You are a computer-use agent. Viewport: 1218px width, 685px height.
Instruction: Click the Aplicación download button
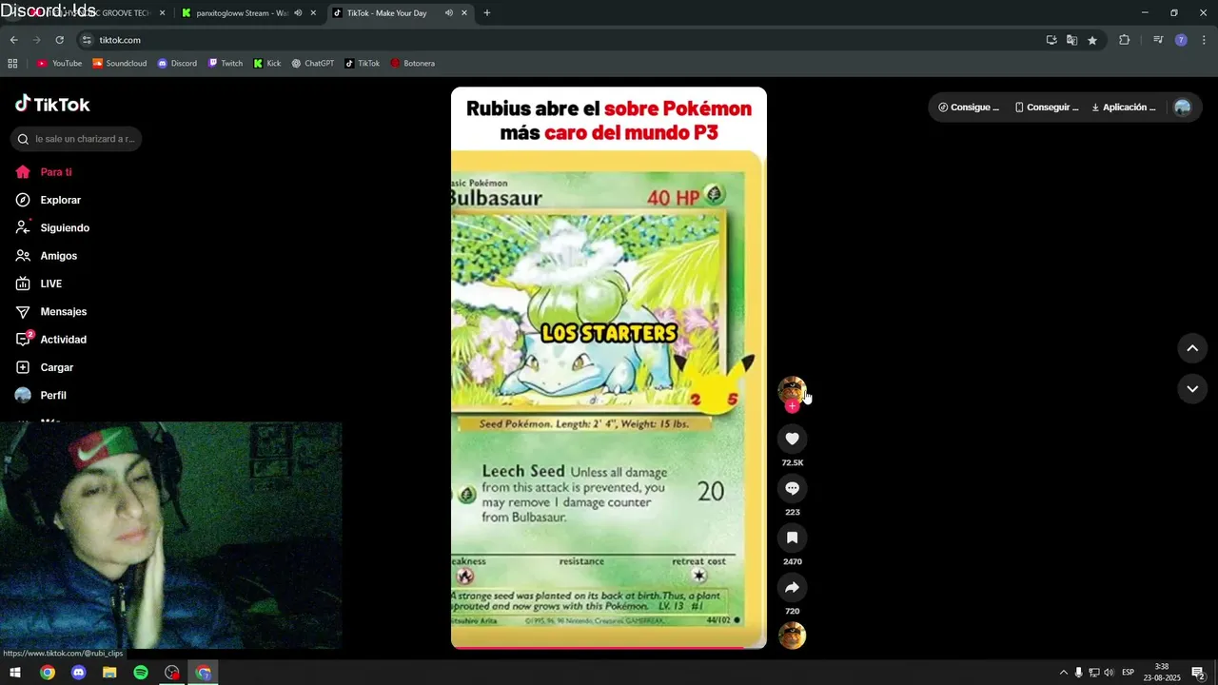coord(1124,108)
